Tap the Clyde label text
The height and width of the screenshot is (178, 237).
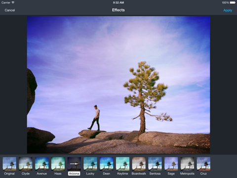[x=26, y=174]
